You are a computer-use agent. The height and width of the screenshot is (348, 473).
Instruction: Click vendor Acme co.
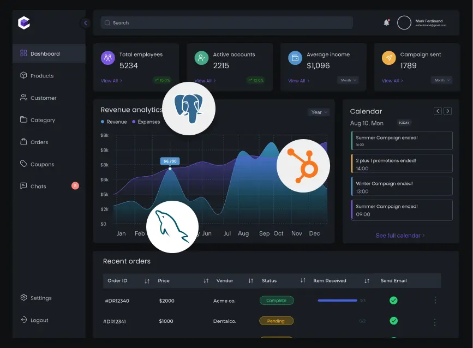point(224,301)
